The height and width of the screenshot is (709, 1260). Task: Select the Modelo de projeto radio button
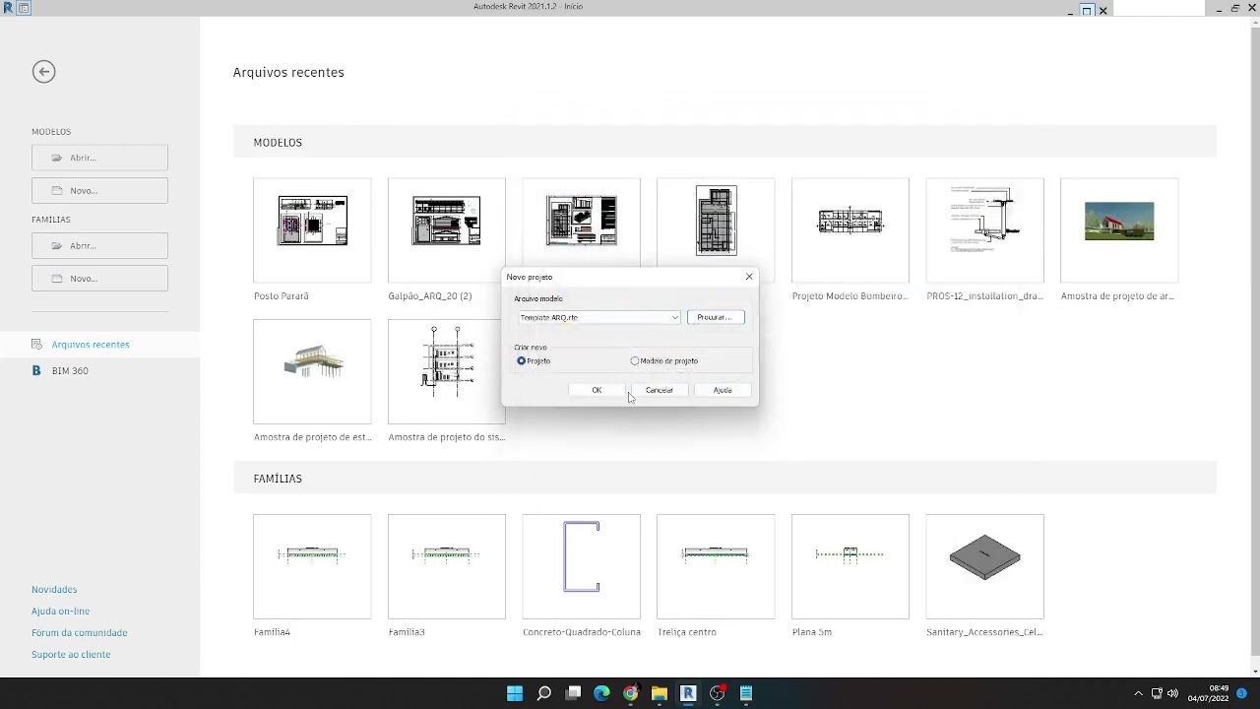point(635,361)
